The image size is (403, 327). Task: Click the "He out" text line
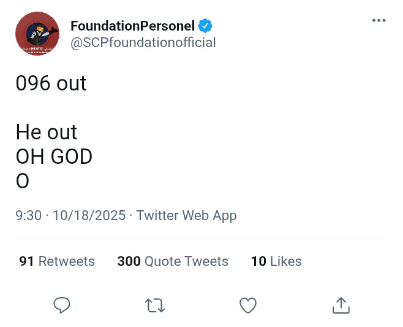tap(47, 132)
